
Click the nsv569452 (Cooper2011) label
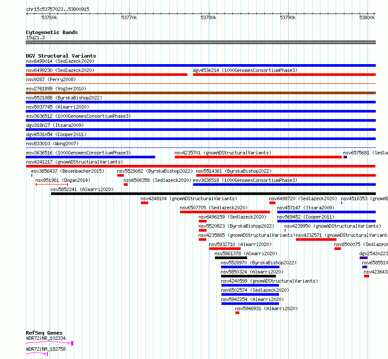click(x=306, y=217)
